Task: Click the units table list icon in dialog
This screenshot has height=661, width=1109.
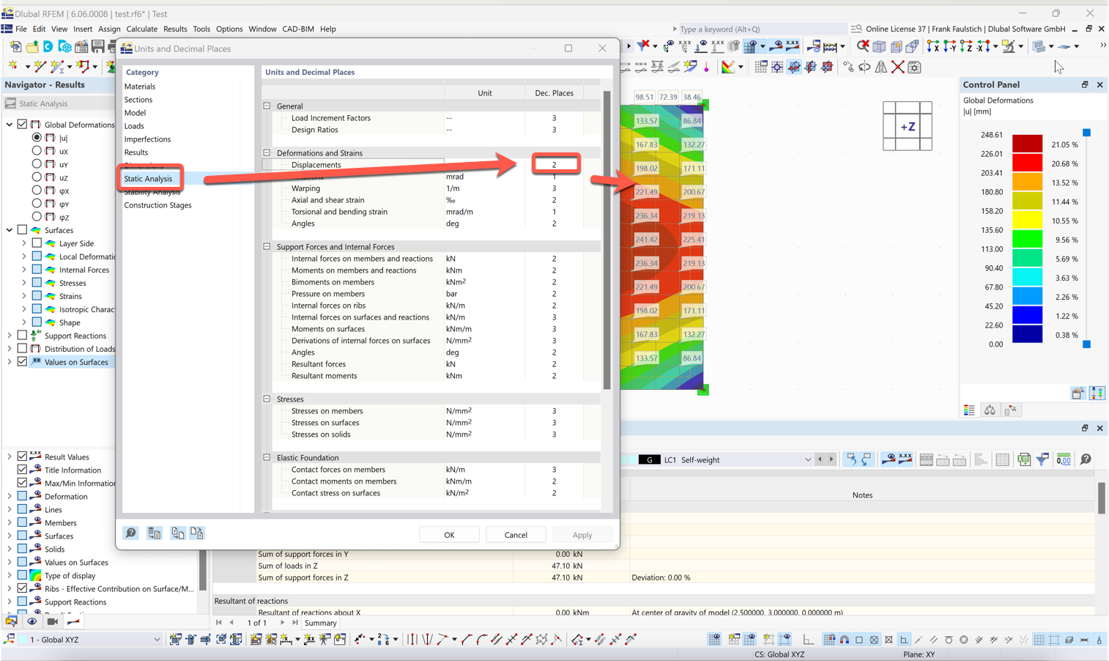Action: (154, 533)
